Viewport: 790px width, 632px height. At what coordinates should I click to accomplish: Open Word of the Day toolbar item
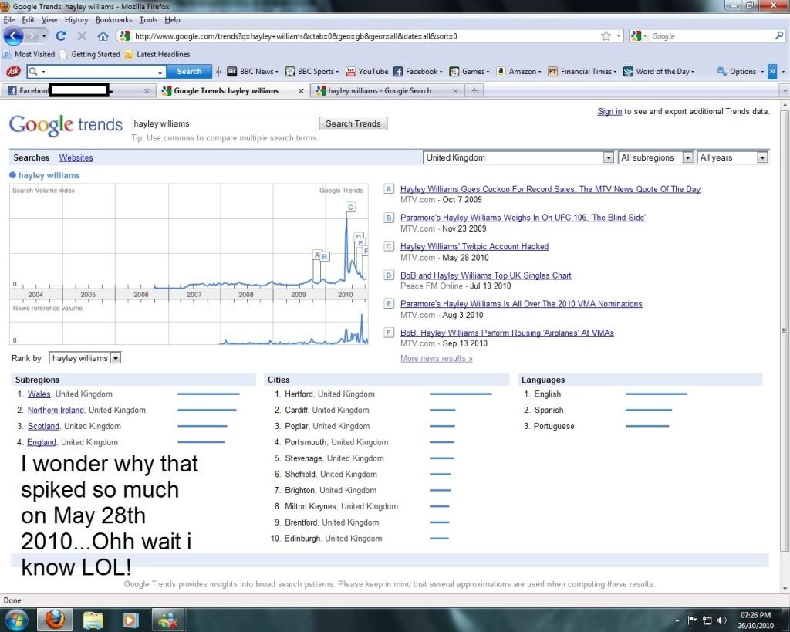(659, 72)
